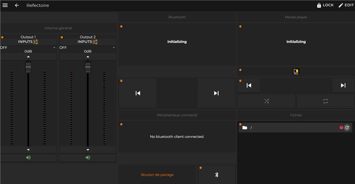The width and height of the screenshot is (355, 184).
Task: Toggle repeat in Media player
Action: coord(325,101)
